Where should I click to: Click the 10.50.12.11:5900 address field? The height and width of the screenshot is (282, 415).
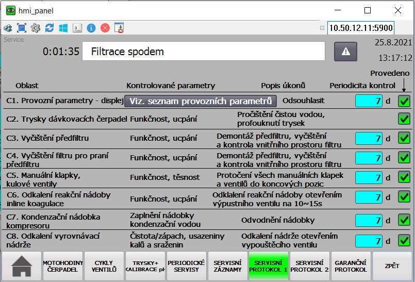tap(360, 28)
